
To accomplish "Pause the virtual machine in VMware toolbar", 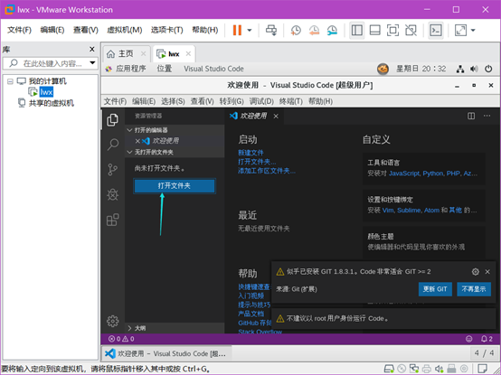I will (x=237, y=31).
